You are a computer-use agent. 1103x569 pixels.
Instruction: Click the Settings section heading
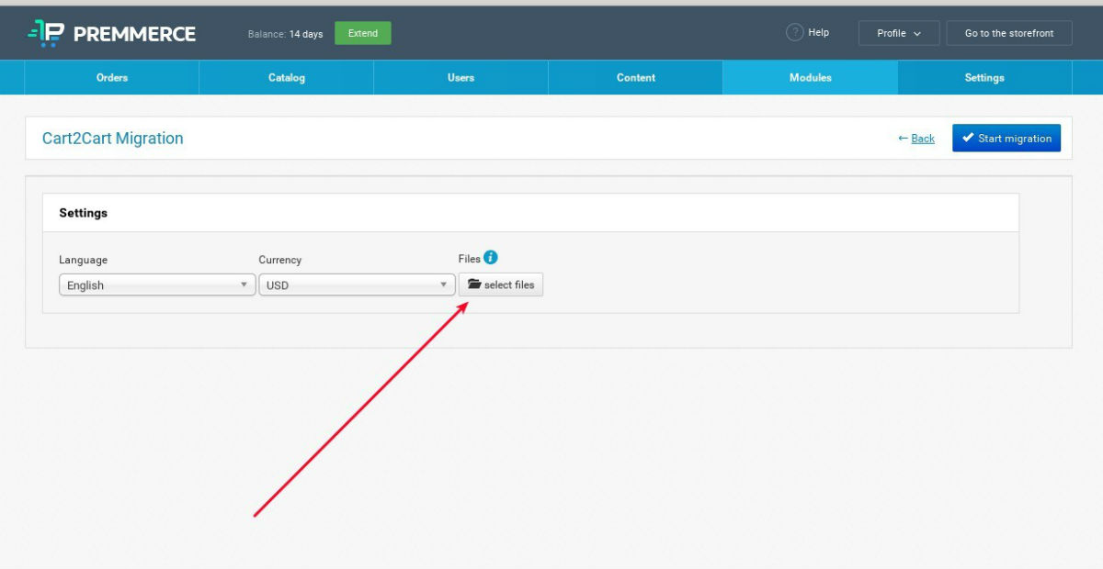click(x=84, y=213)
